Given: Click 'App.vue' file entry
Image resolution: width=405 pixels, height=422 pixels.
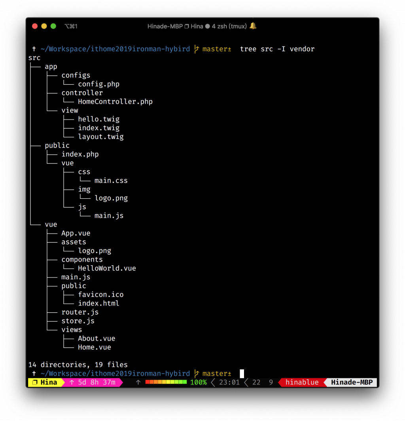Looking at the screenshot, I should [x=76, y=233].
